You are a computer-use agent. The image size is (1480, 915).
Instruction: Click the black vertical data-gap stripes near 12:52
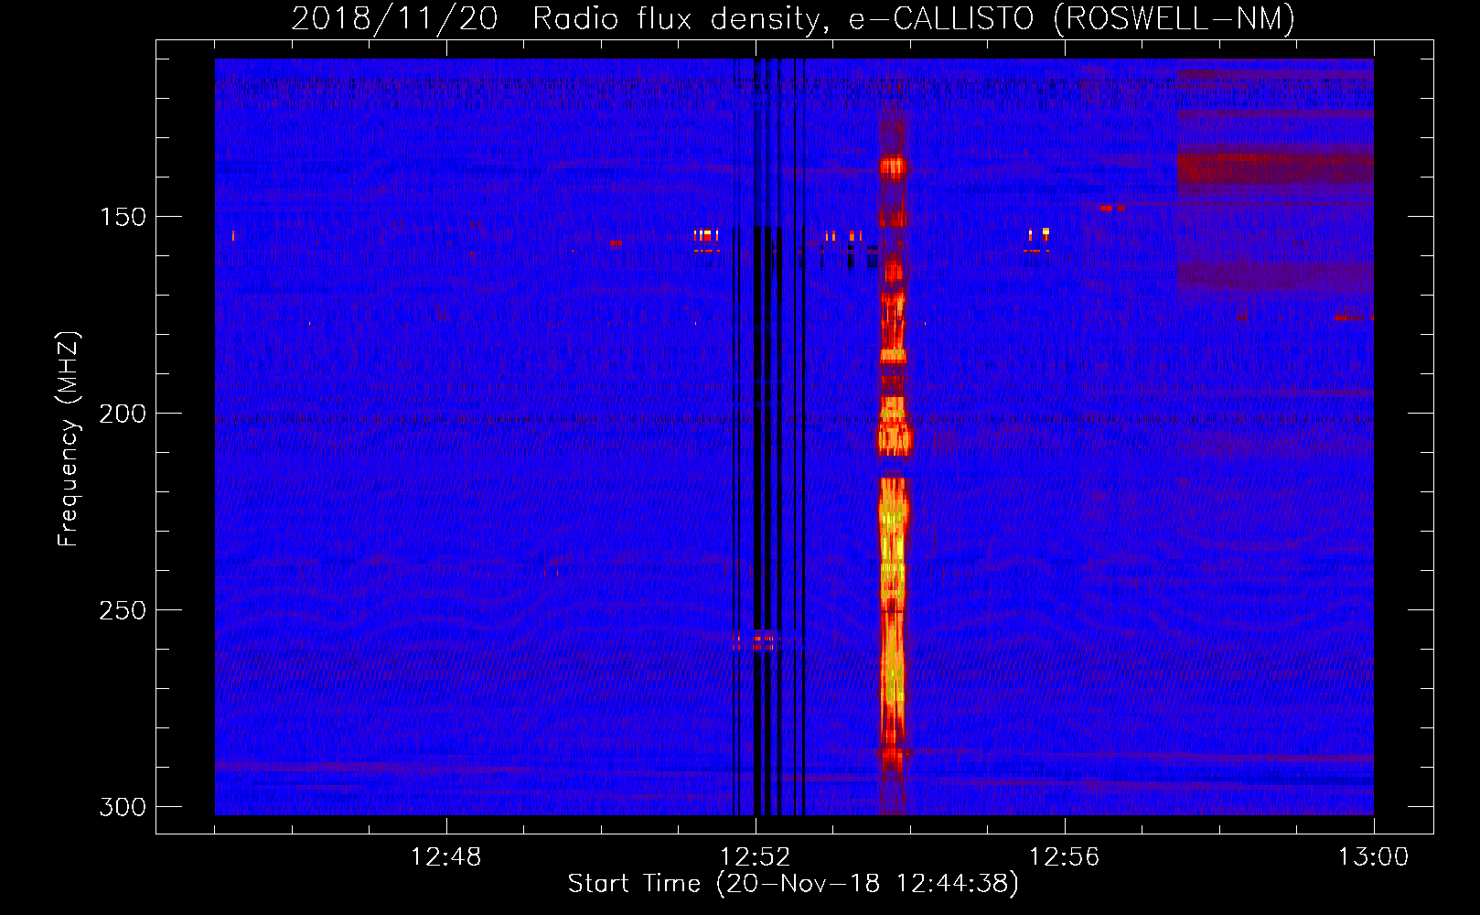point(768,436)
